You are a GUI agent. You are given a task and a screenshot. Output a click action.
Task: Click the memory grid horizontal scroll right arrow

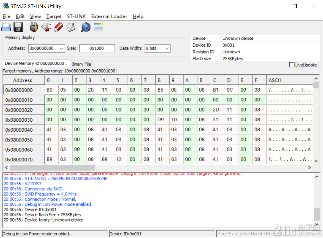(x=309, y=167)
